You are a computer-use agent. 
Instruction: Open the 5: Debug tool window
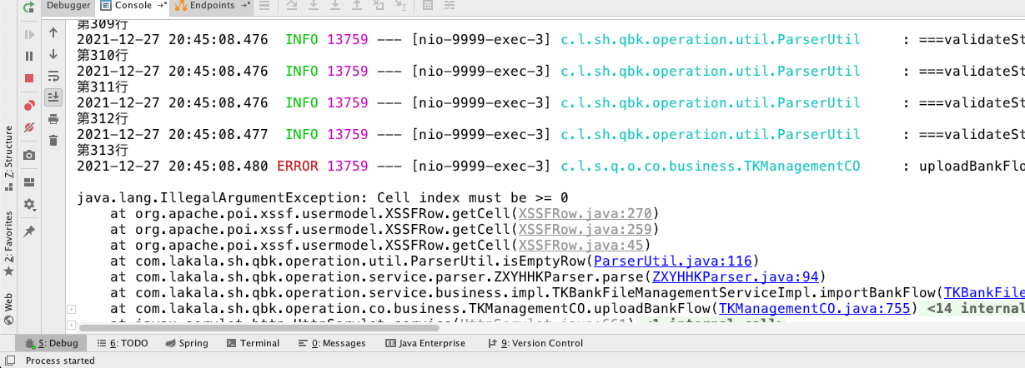(x=50, y=343)
